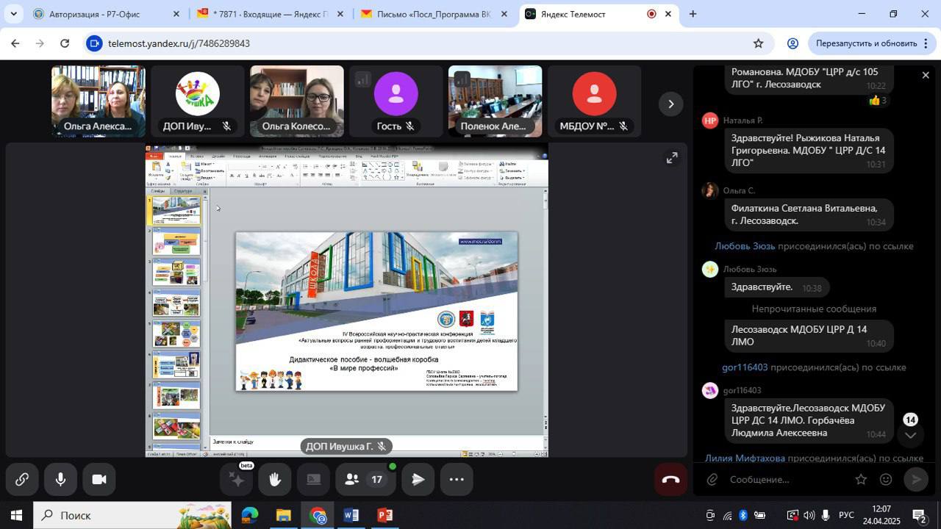
Task: Close the chat side panel
Action: [x=926, y=75]
